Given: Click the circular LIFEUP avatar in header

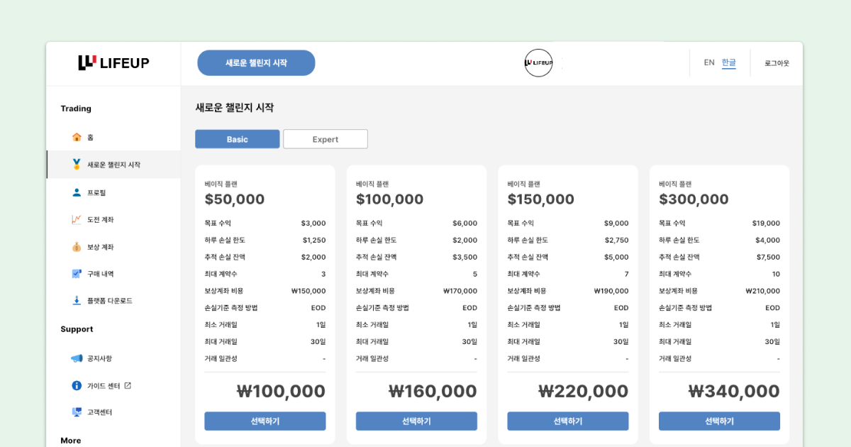Looking at the screenshot, I should click(x=538, y=63).
